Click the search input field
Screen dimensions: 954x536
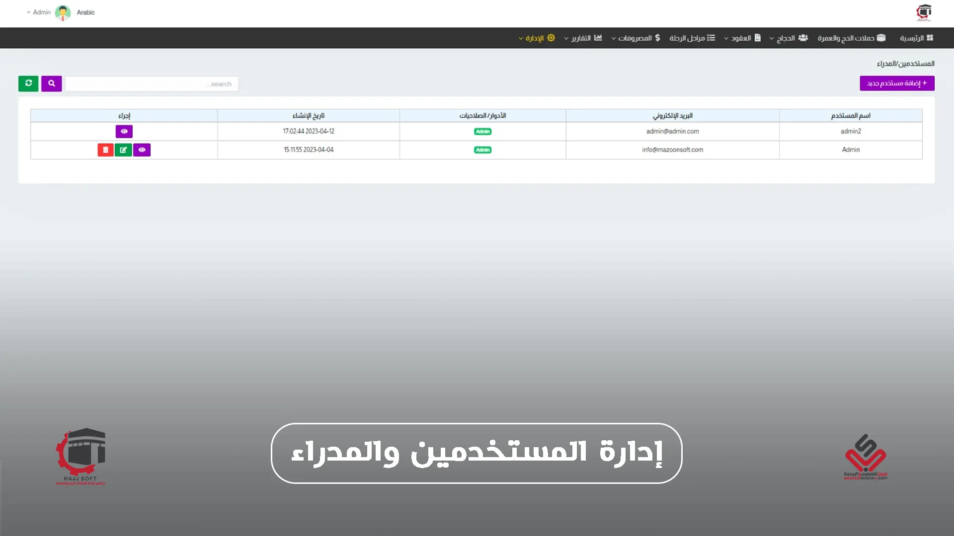click(x=152, y=84)
